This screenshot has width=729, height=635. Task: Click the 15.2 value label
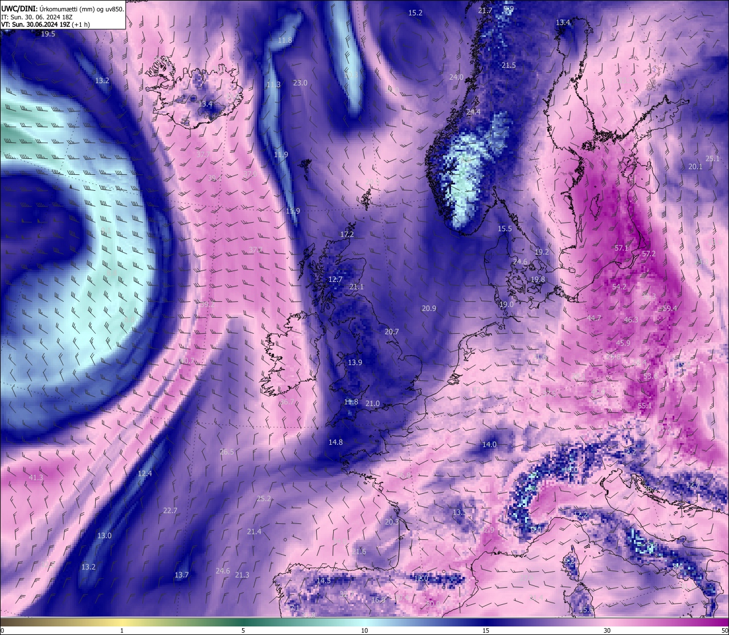415,13
